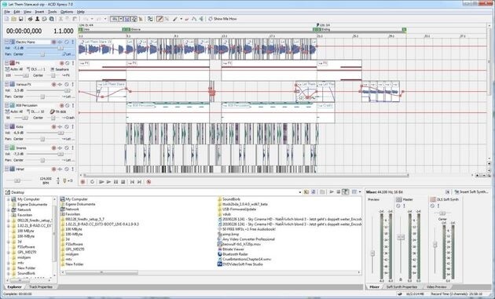
Task: Click the Electric Piano track icon
Action: (13, 42)
